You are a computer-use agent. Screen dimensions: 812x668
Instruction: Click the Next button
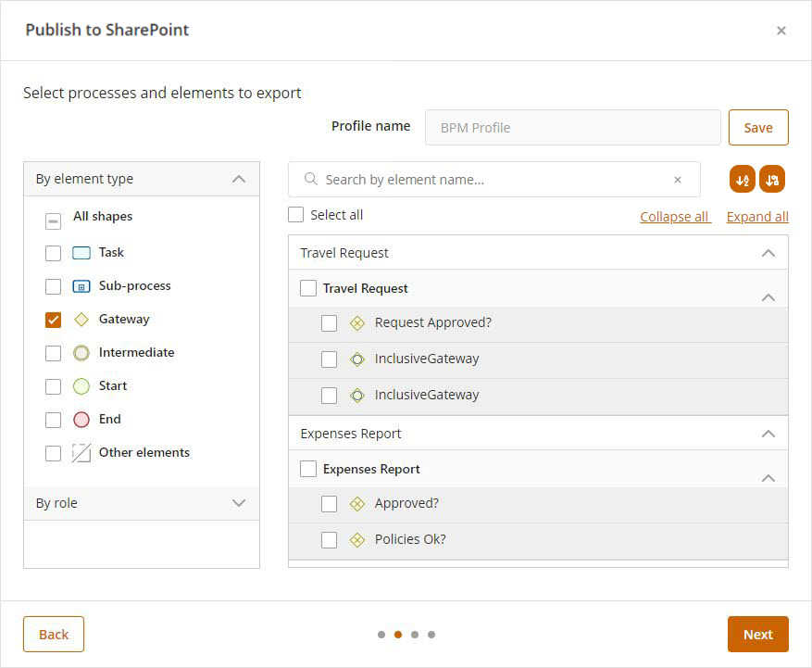point(757,635)
